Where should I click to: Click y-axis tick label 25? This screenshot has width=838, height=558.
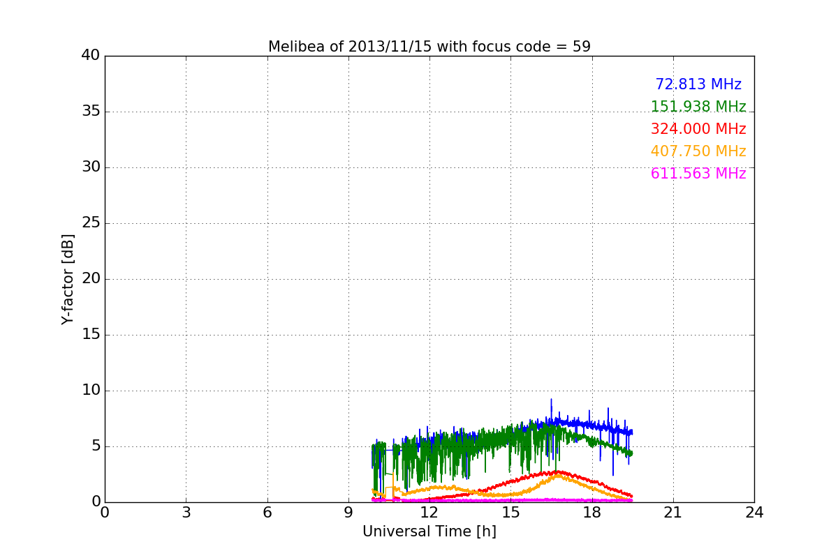coord(91,223)
